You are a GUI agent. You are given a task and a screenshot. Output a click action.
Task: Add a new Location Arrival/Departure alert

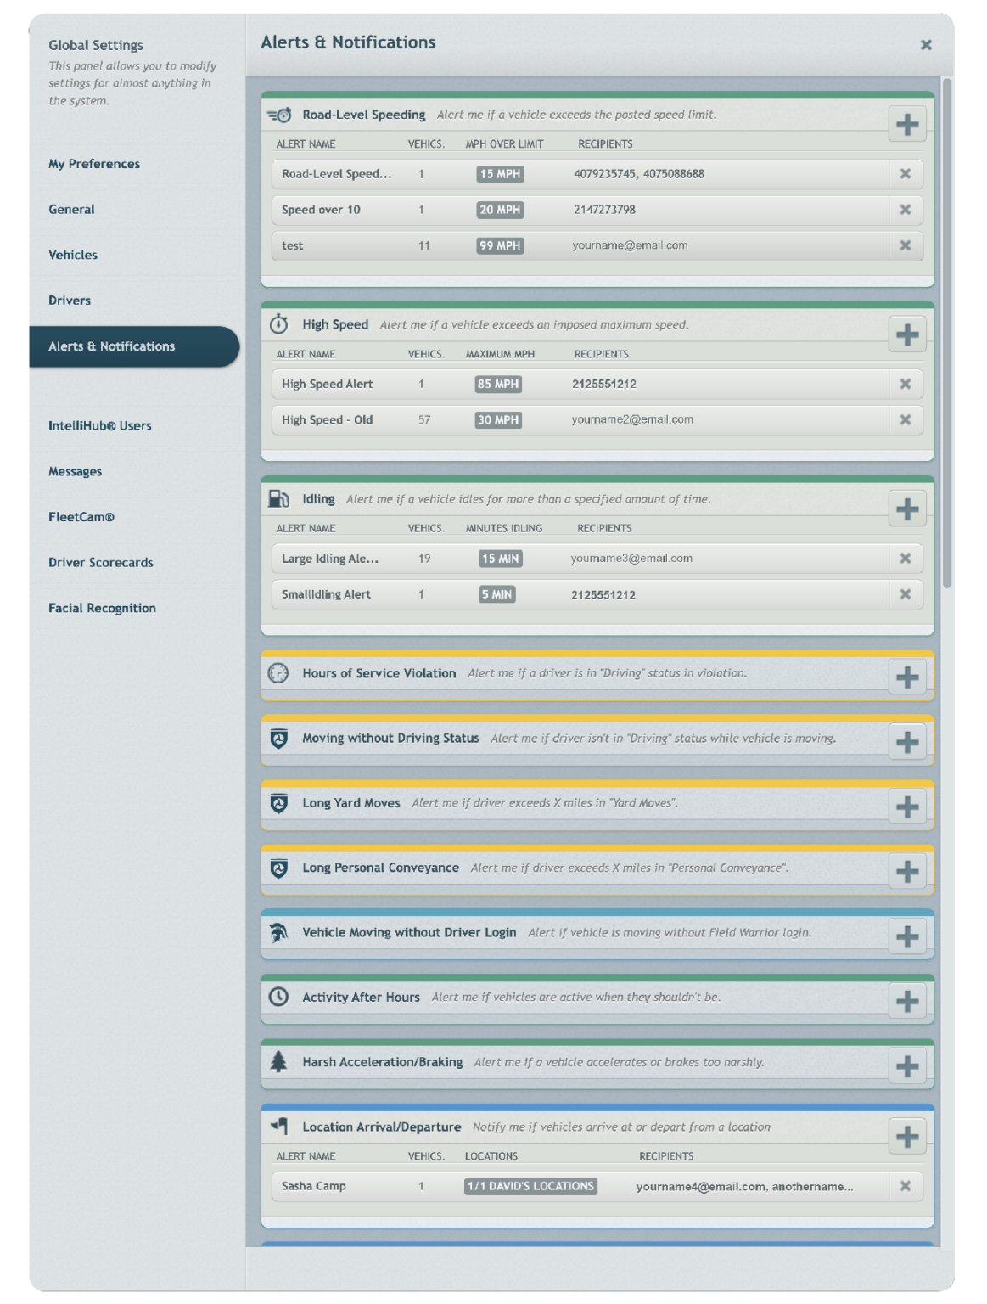(x=909, y=1136)
